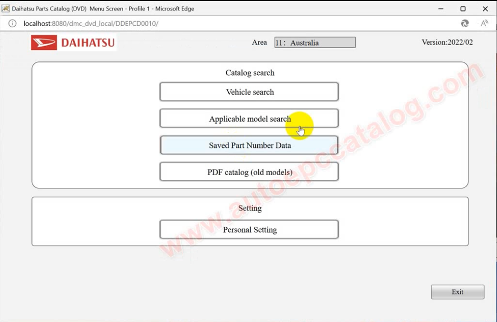The image size is (497, 322).
Task: Select the localhost URL in address bar
Action: pos(91,23)
